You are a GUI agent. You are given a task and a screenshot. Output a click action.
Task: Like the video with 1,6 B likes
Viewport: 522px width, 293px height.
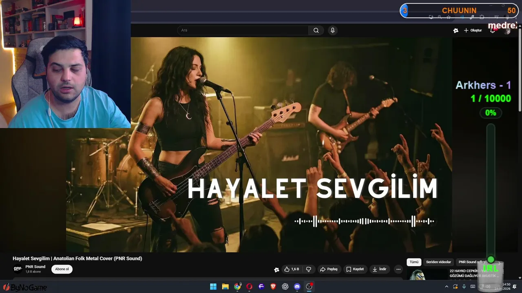pos(292,269)
